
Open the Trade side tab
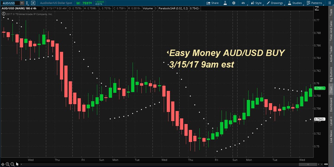331,12
